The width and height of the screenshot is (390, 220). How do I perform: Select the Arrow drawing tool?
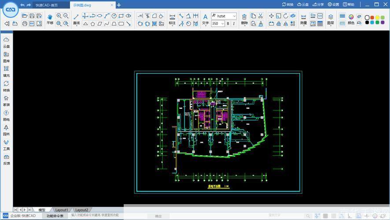pyautogui.click(x=129, y=24)
